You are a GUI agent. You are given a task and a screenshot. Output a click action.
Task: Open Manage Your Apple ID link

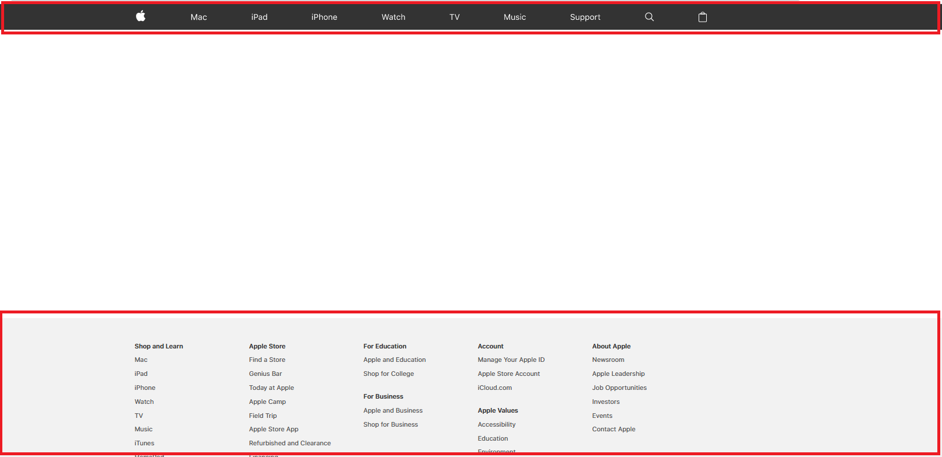click(511, 360)
